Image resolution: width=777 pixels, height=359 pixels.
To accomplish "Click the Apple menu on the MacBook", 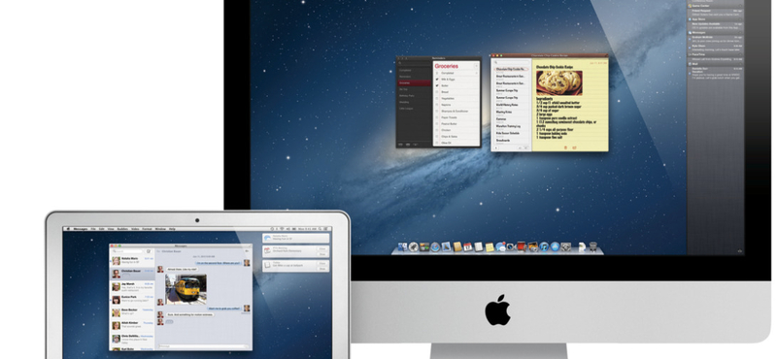I will (x=68, y=229).
